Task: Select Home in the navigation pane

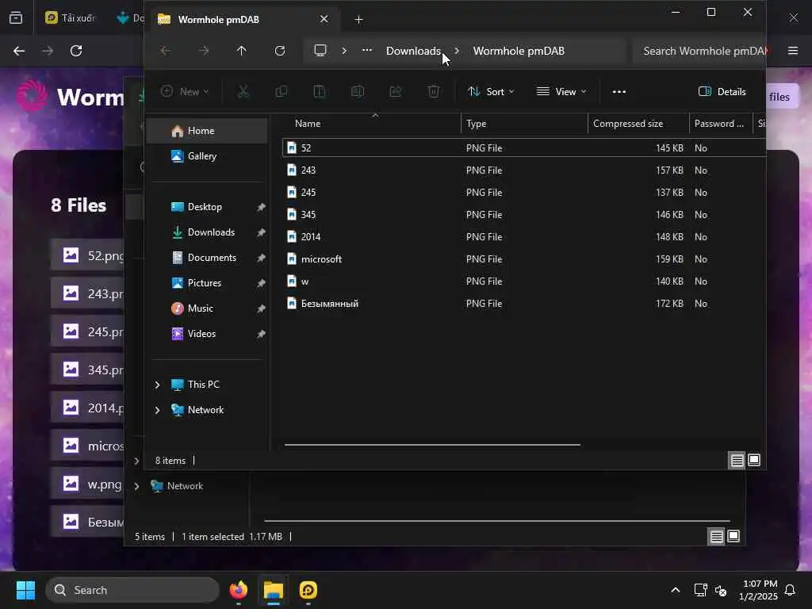Action: point(207,131)
